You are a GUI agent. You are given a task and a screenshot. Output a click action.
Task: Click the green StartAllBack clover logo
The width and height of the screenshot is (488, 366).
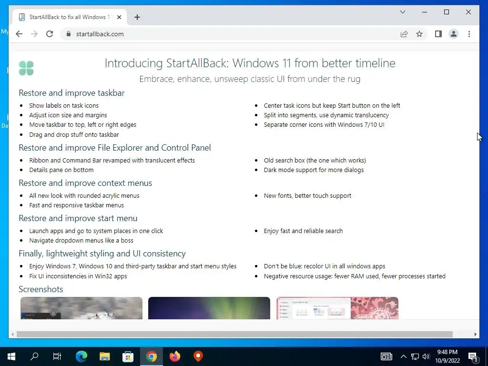(x=26, y=68)
